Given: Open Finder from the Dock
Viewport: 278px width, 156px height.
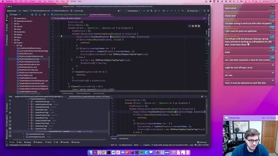Looking at the screenshot, I should click(90, 152).
